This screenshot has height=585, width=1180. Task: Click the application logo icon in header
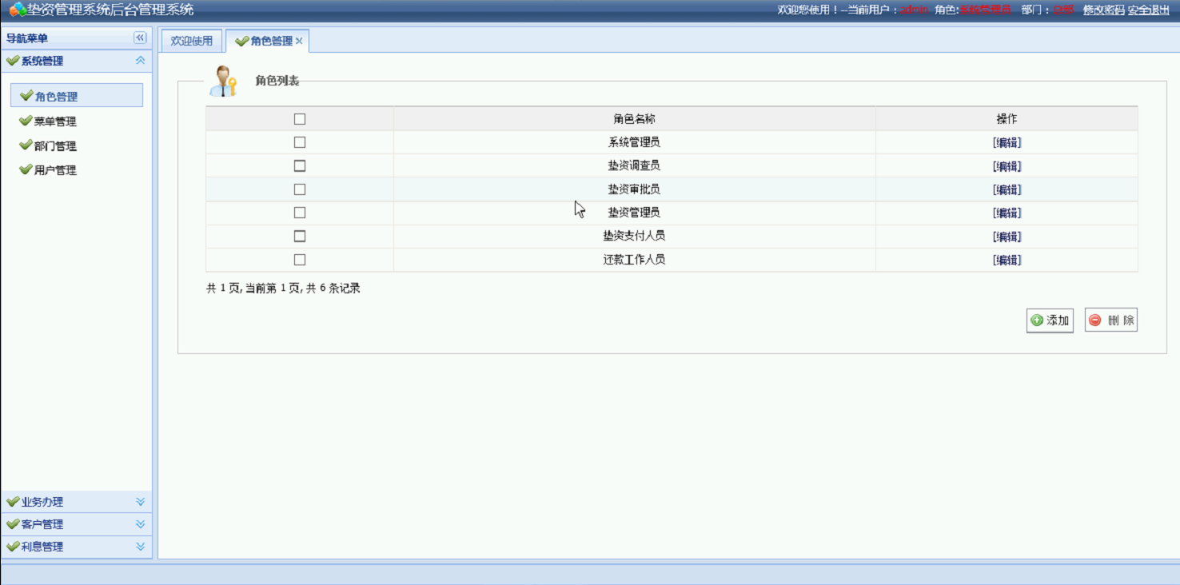click(18, 10)
